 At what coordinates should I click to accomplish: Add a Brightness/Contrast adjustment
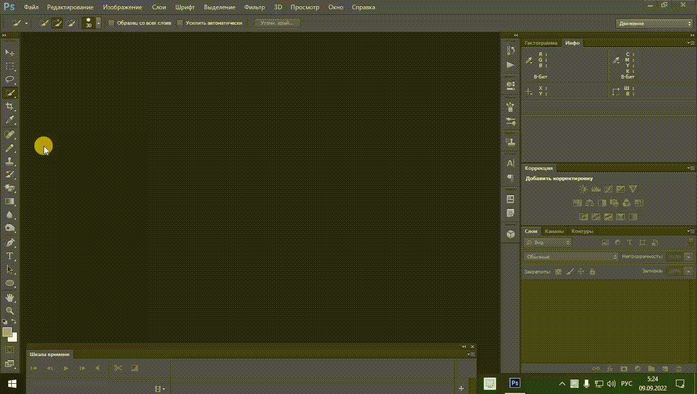pyautogui.click(x=583, y=189)
